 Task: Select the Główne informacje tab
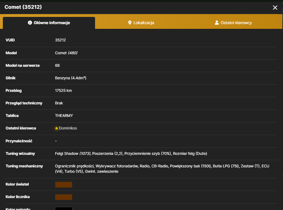click(x=49, y=23)
